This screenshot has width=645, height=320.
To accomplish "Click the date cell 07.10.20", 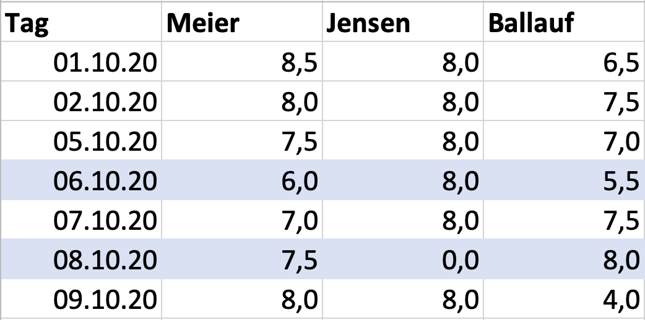I will tap(81, 219).
